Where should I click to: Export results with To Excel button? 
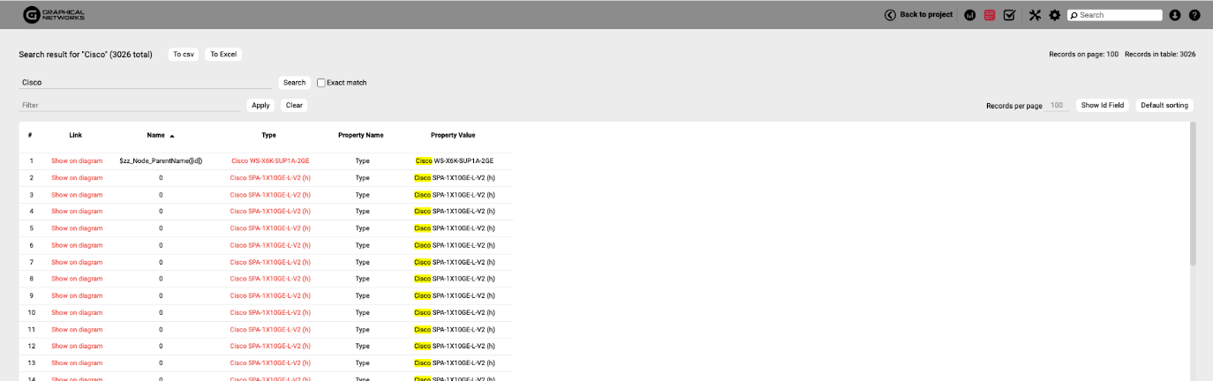223,55
